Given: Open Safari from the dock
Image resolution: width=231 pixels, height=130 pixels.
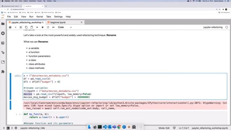Looking at the screenshot, I should [x=124, y=127].
